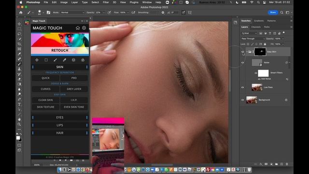The height and width of the screenshot is (174, 309).
Task: Open the layer Opacity dropdown arrow
Action: click(x=283, y=39)
